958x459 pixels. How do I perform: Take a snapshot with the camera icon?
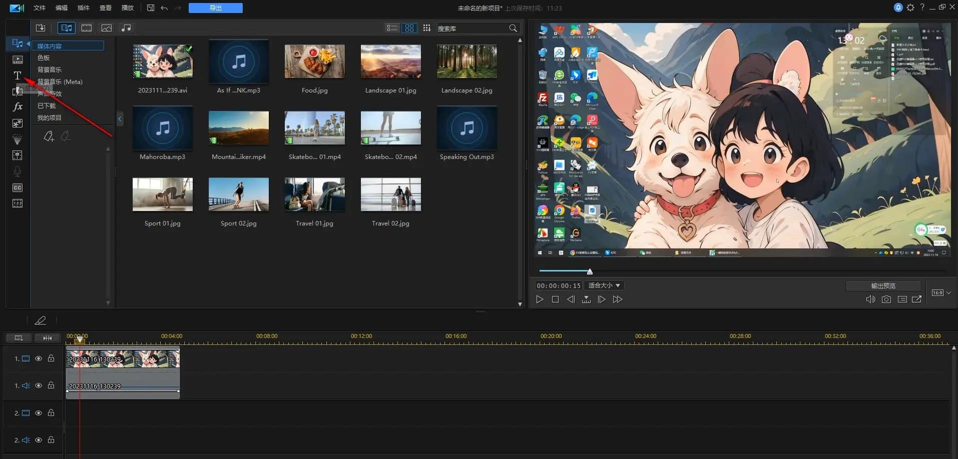pos(886,299)
